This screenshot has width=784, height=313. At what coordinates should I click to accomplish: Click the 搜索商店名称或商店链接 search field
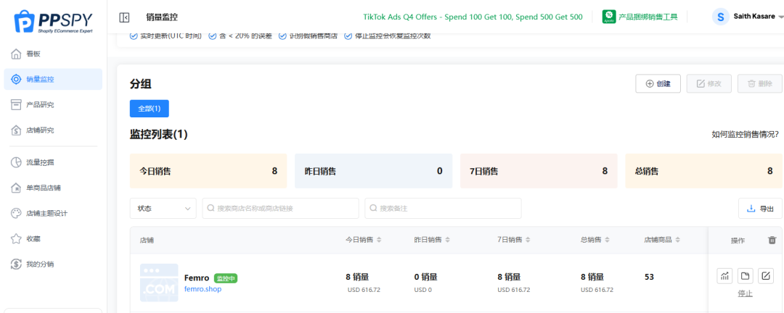coord(280,208)
